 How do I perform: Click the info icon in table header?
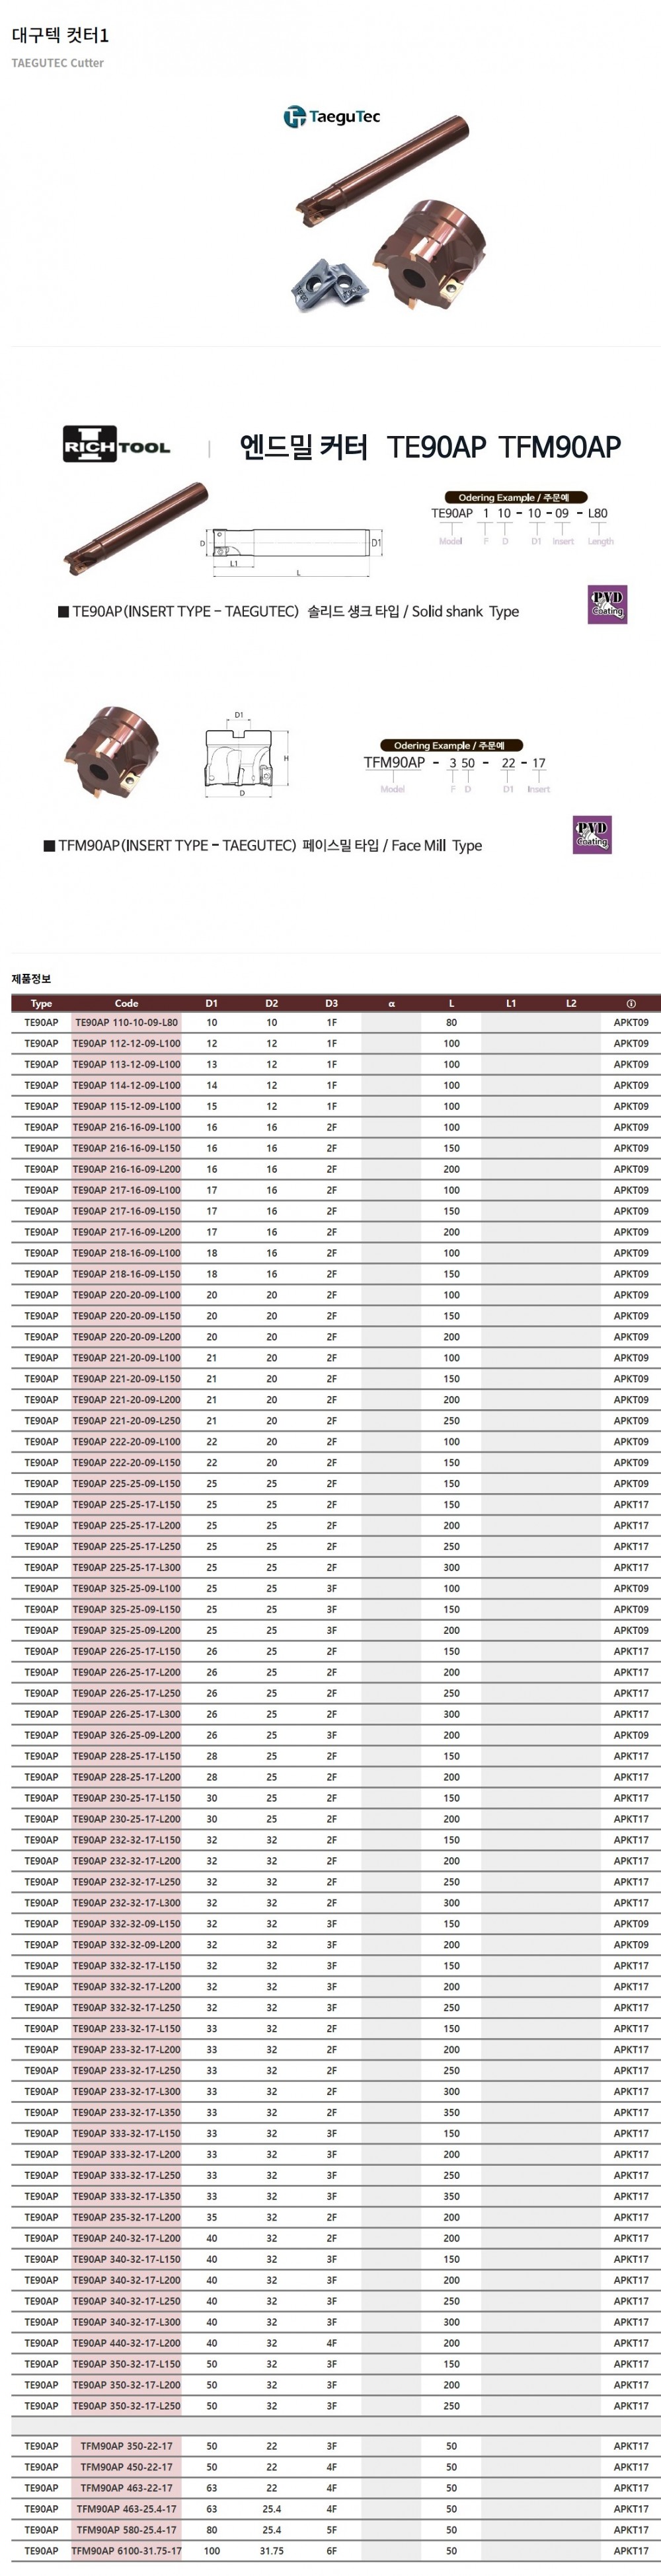[630, 1003]
